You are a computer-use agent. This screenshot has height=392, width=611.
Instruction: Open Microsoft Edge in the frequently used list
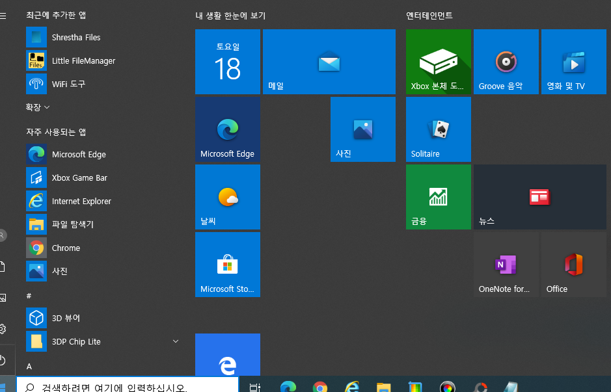click(103, 155)
